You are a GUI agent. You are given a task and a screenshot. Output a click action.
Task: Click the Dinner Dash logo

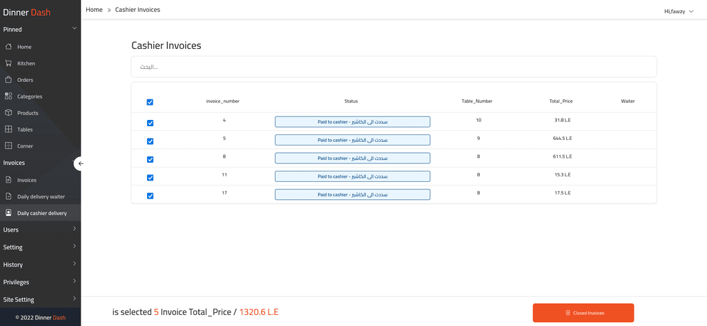(27, 12)
